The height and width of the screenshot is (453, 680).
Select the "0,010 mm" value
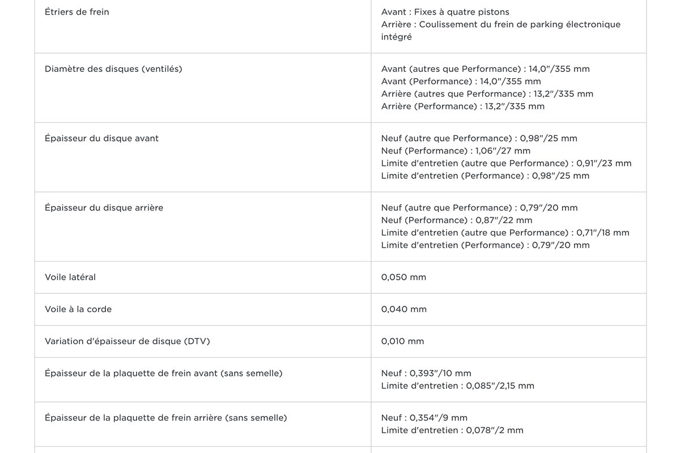[402, 341]
